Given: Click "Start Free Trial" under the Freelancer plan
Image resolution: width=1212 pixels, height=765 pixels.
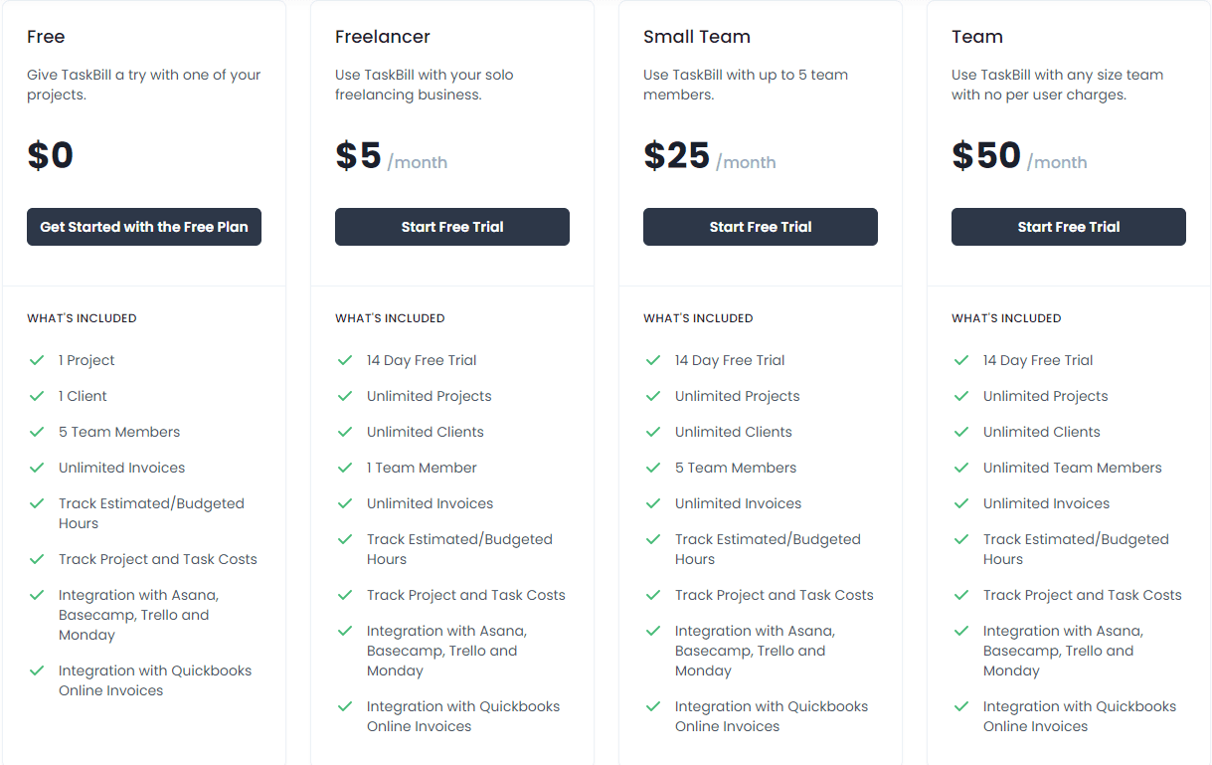Looking at the screenshot, I should click(x=451, y=227).
